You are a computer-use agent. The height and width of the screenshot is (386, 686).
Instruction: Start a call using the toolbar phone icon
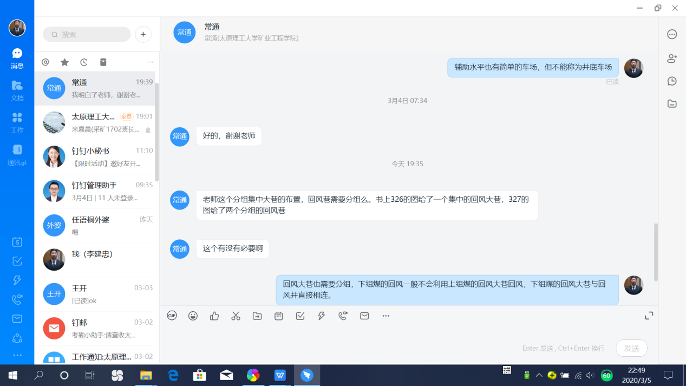[343, 316]
